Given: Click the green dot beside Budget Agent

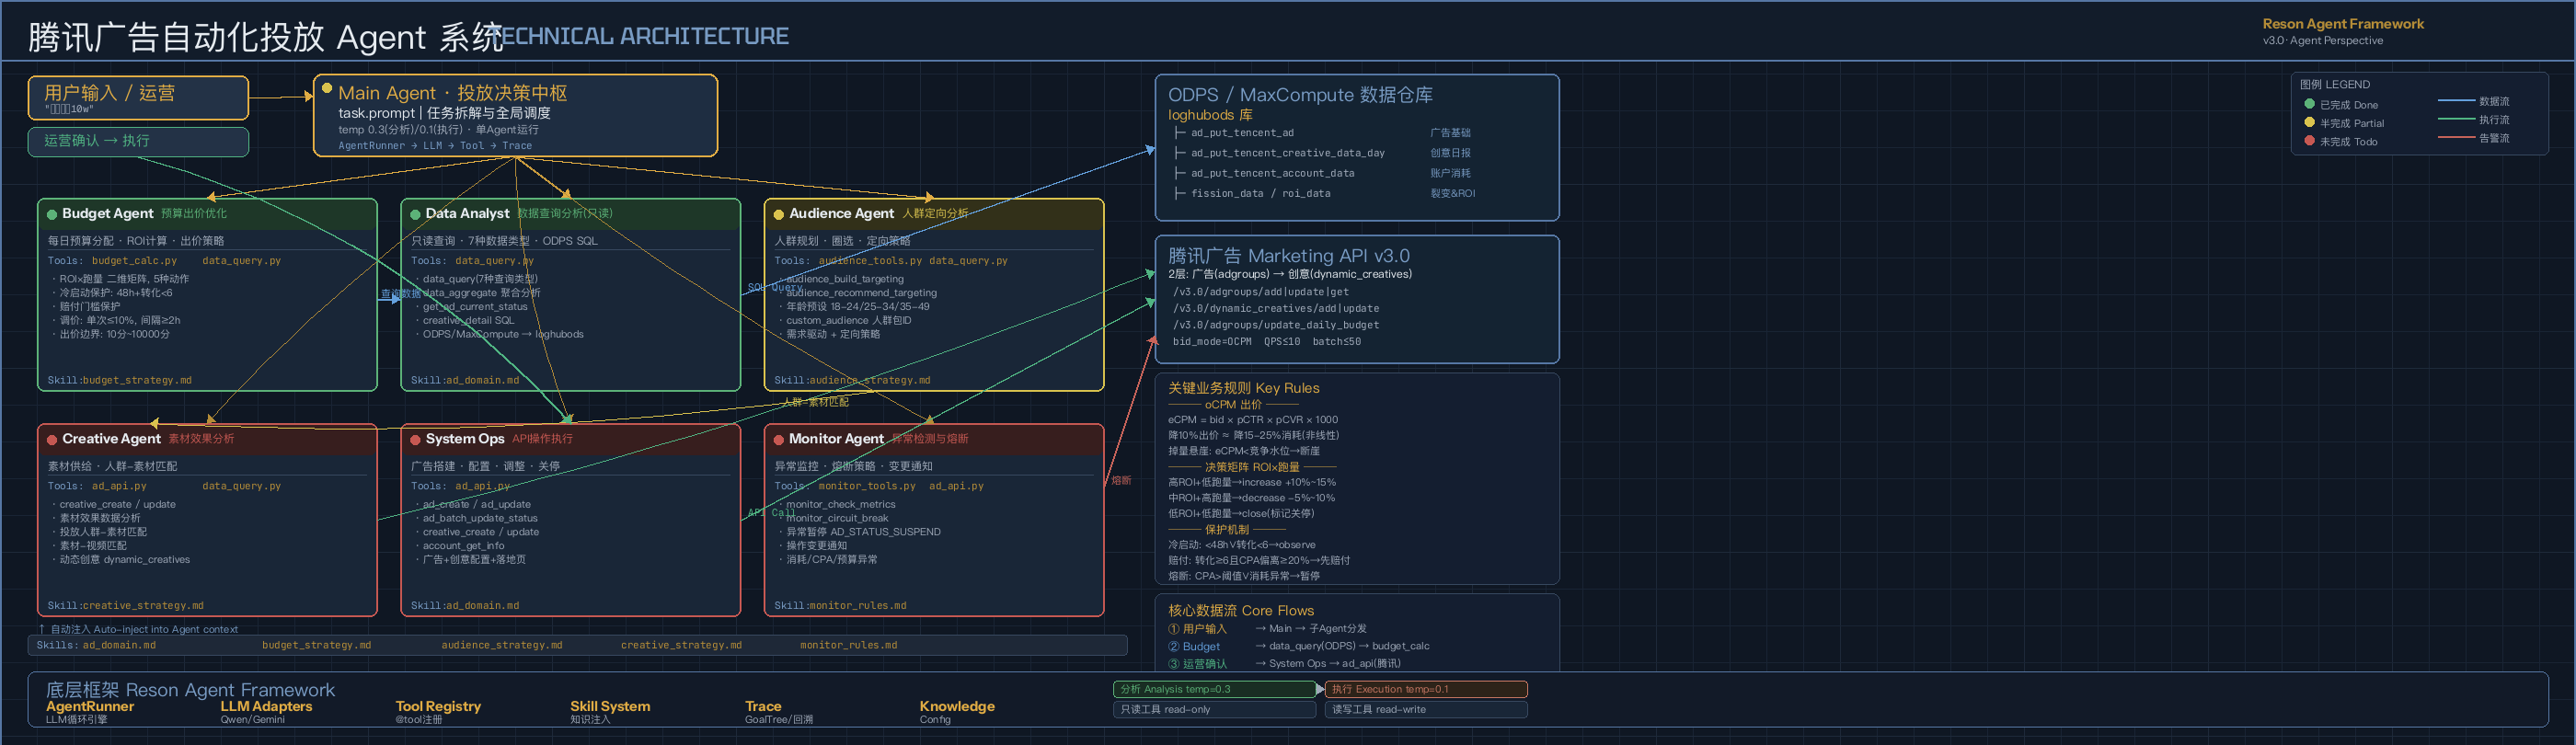Looking at the screenshot, I should (52, 214).
